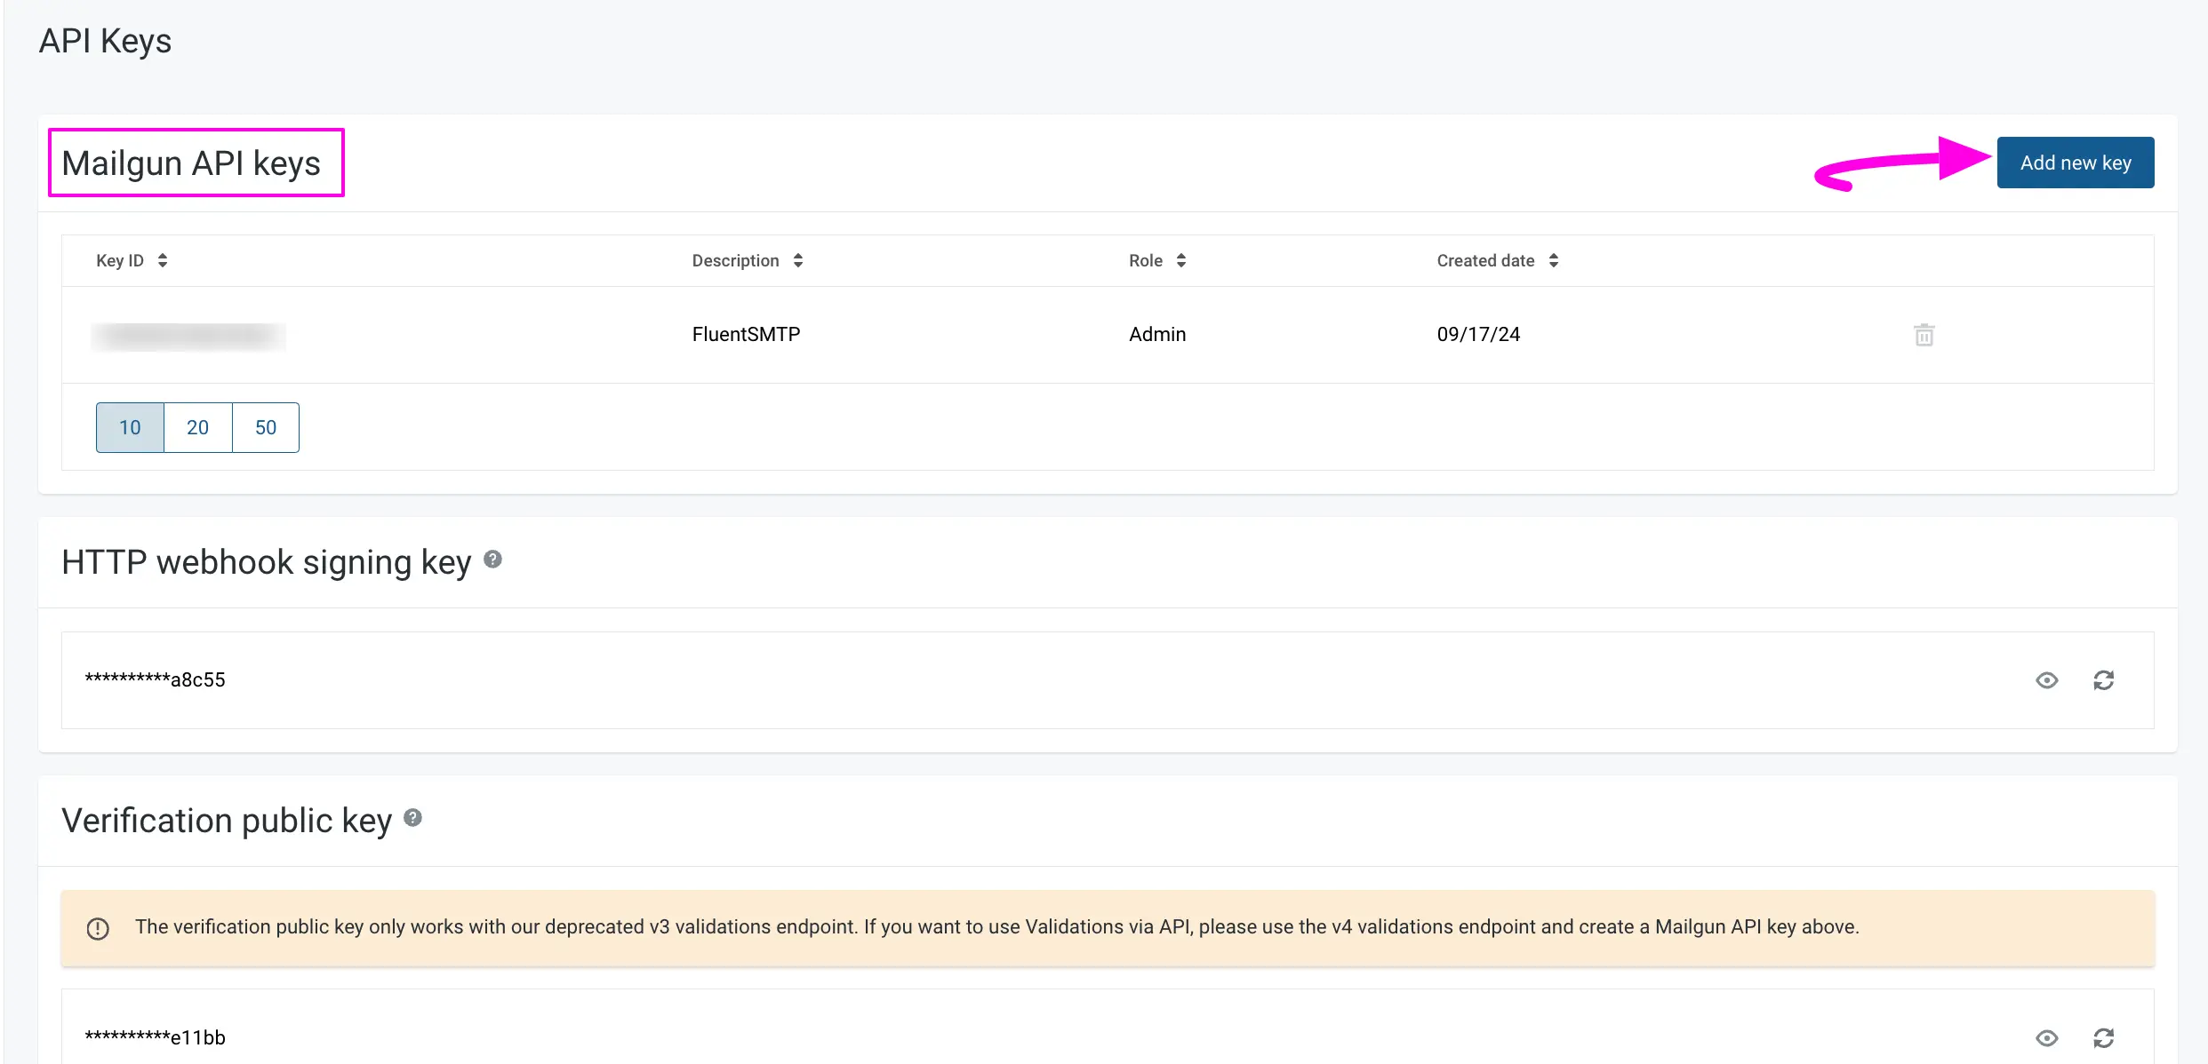This screenshot has width=2208, height=1064.
Task: Click the API Keys page title
Action: [105, 41]
